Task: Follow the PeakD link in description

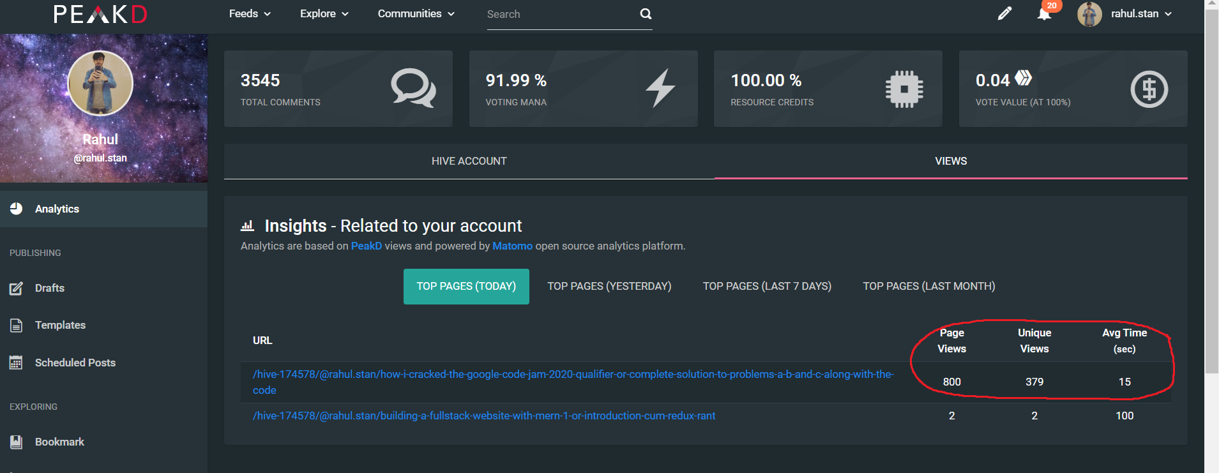Action: pos(367,246)
